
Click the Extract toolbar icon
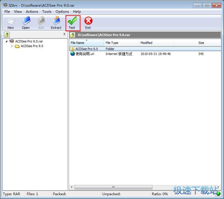[56, 23]
